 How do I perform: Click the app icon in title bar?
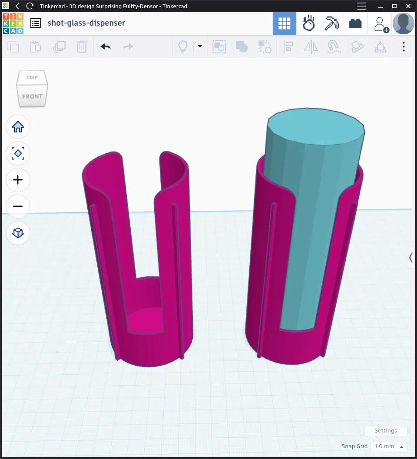pos(6,6)
